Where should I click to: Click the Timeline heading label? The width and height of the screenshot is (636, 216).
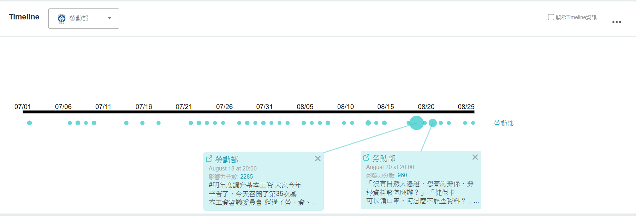pyautogui.click(x=24, y=17)
